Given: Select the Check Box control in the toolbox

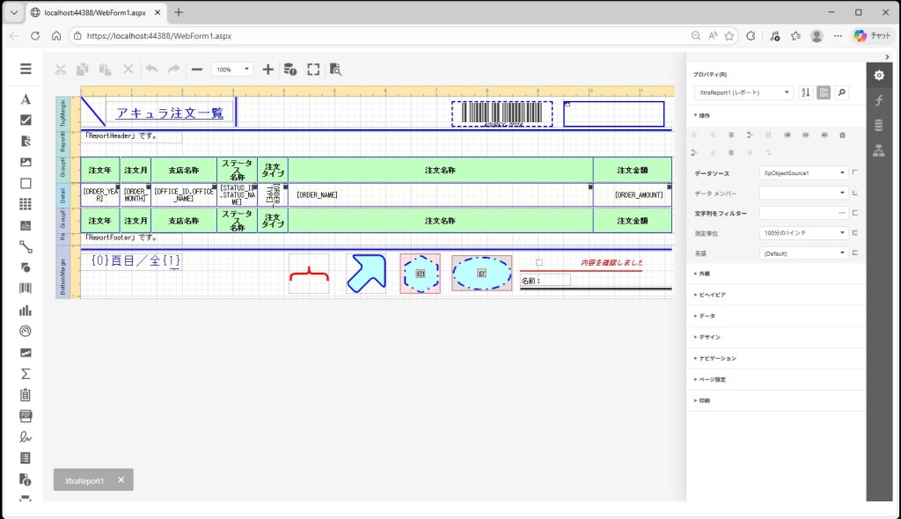Looking at the screenshot, I should tap(26, 121).
